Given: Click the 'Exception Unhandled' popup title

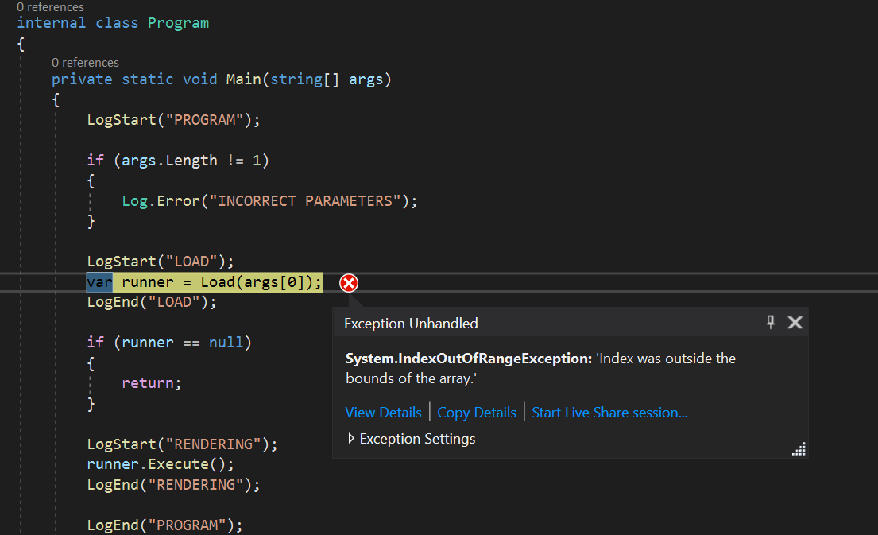Looking at the screenshot, I should coord(411,324).
